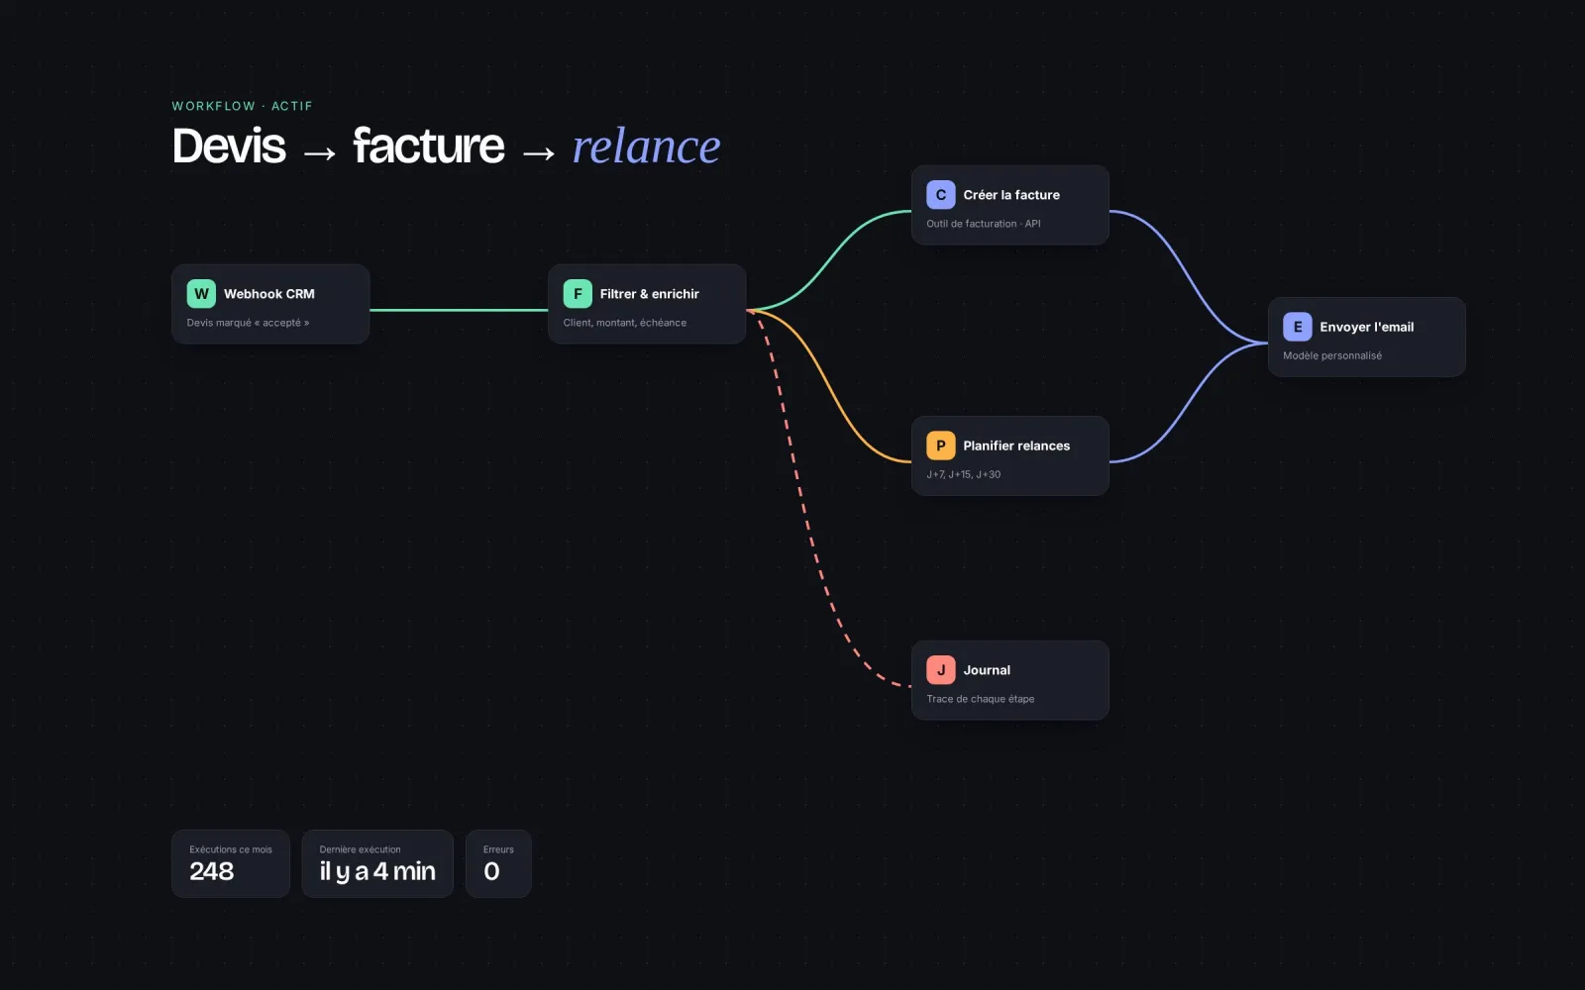Select the Créer la facture node title
This screenshot has height=990, width=1585.
pos(1011,195)
